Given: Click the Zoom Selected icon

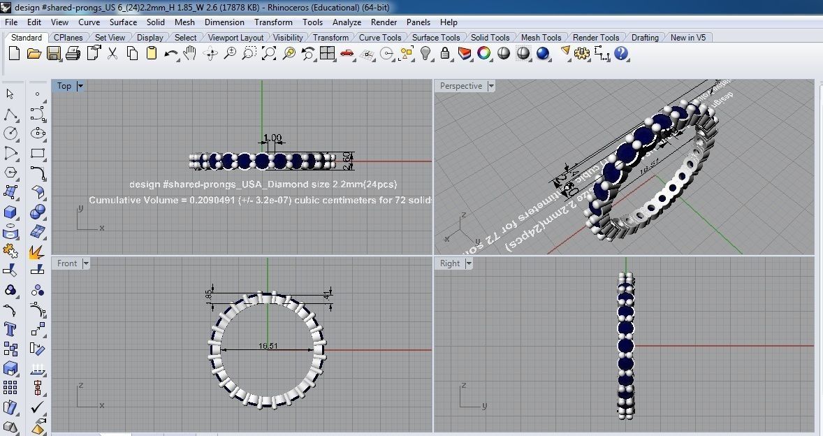Looking at the screenshot, I should 289,53.
